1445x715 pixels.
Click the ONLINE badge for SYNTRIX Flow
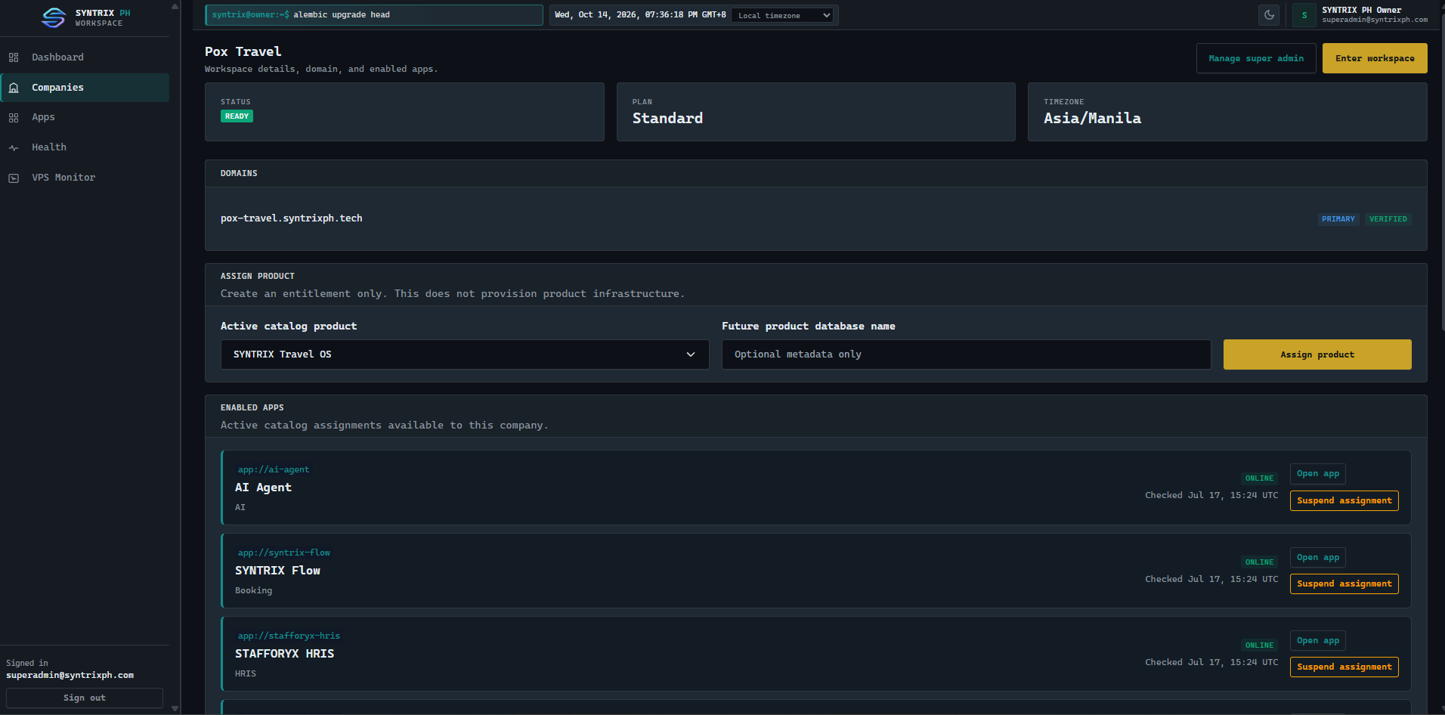point(1259,562)
